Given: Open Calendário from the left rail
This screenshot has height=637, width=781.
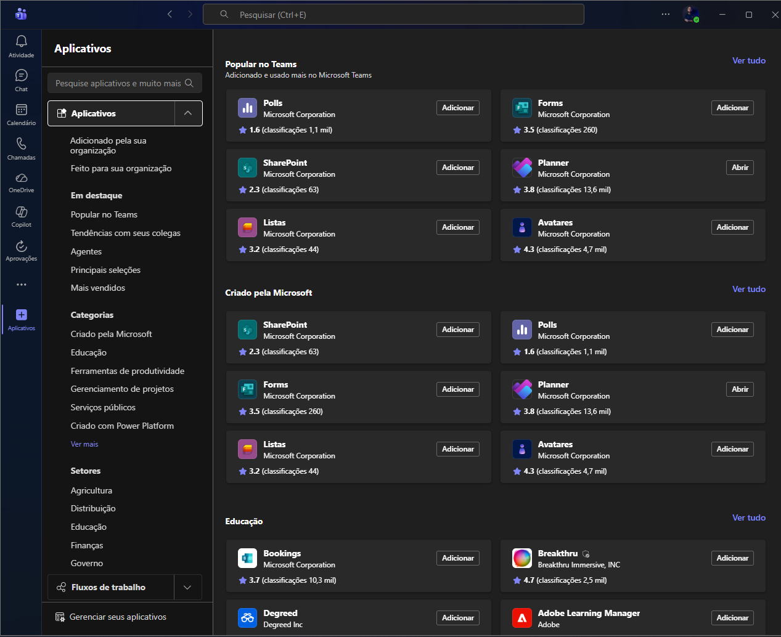Looking at the screenshot, I should click(21, 110).
